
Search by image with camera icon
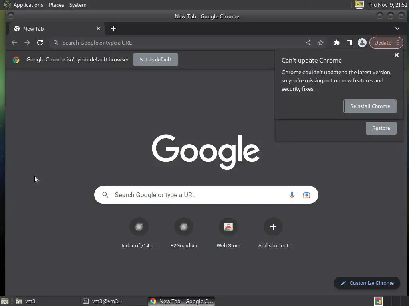click(x=306, y=195)
